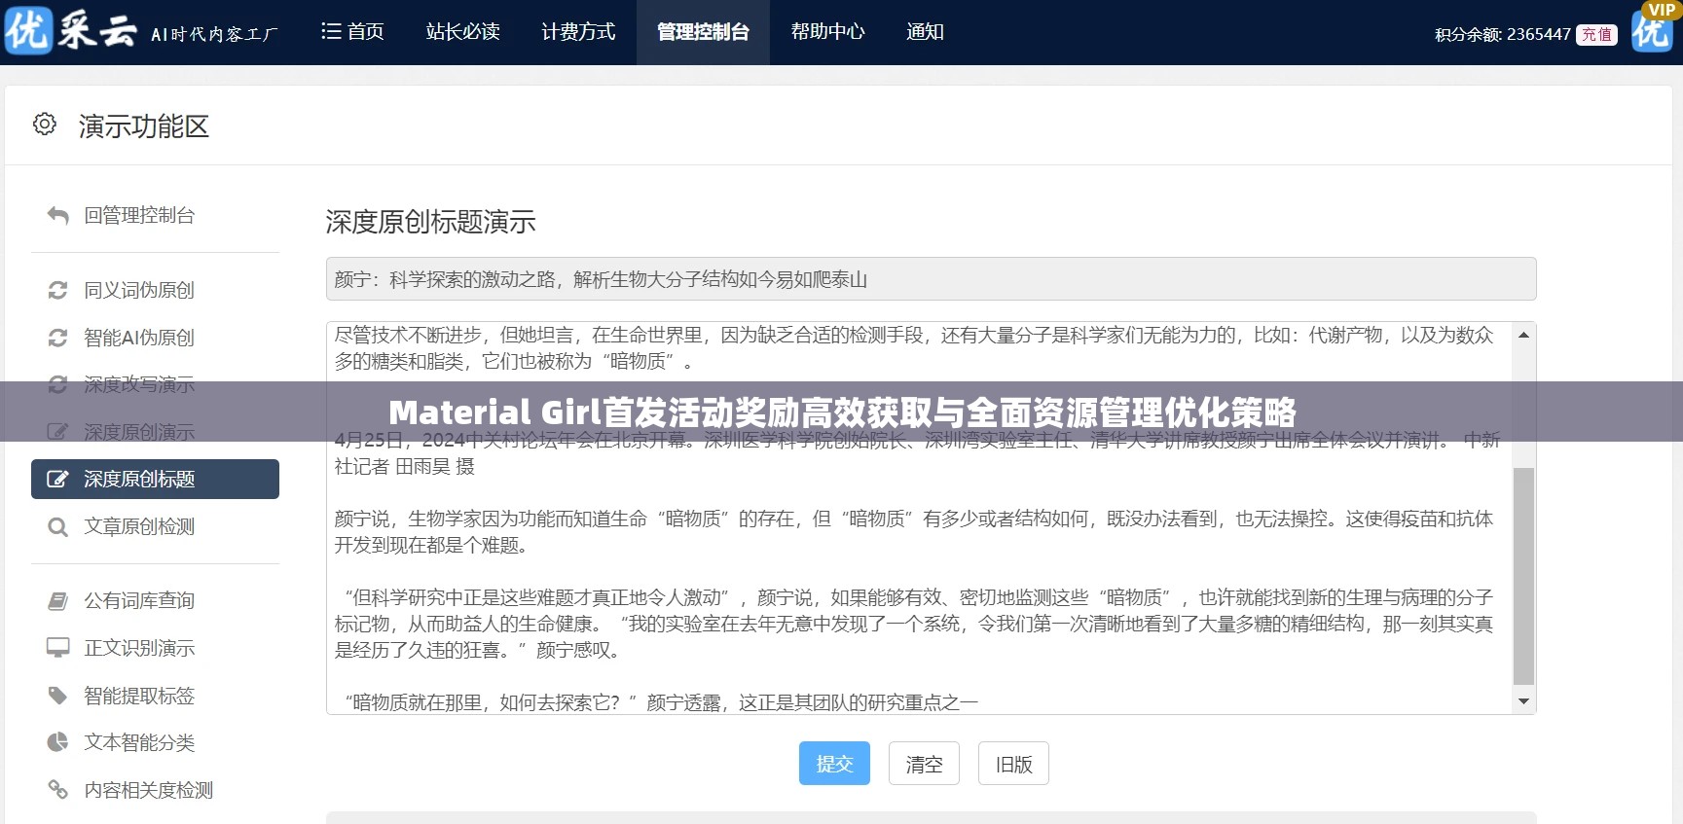The height and width of the screenshot is (824, 1683).
Task: Click the gear icon beside 演示功能区
Action: [45, 125]
